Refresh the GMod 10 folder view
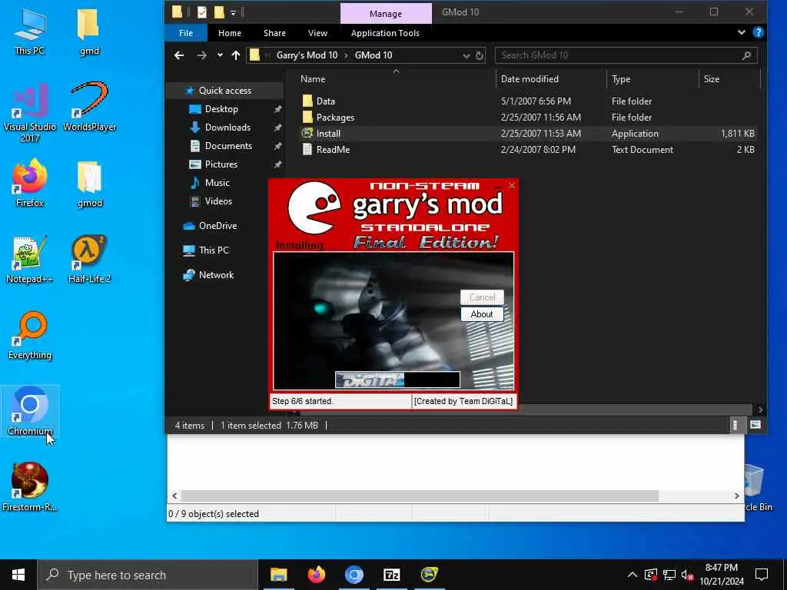The height and width of the screenshot is (590, 787). (480, 55)
